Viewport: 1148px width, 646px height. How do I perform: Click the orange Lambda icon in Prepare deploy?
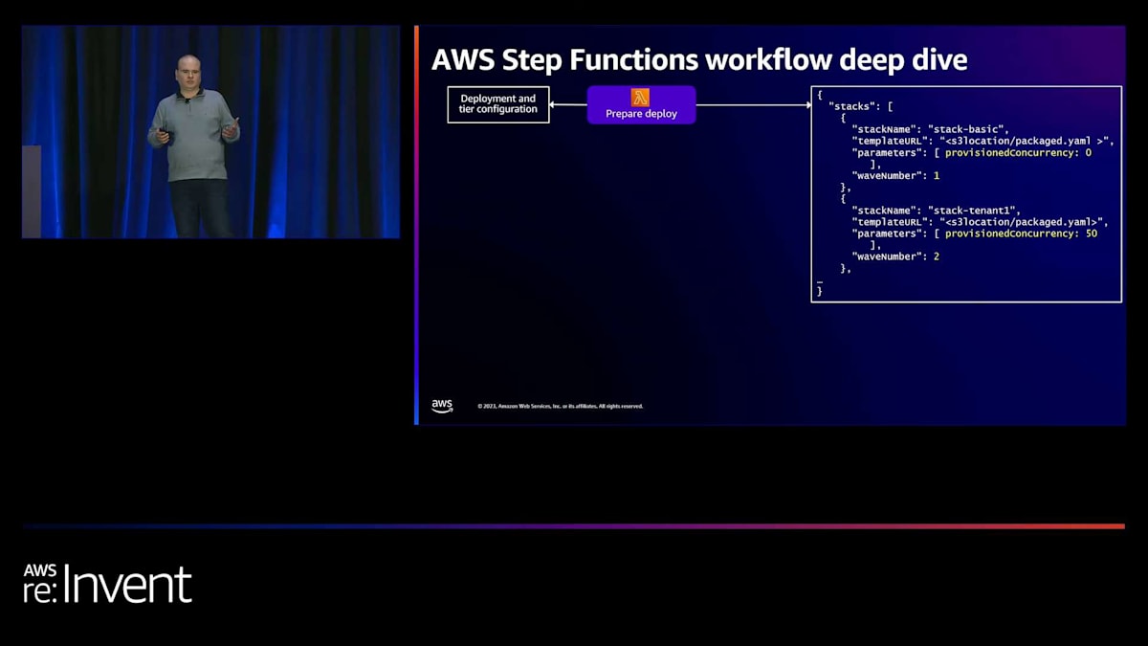click(640, 98)
